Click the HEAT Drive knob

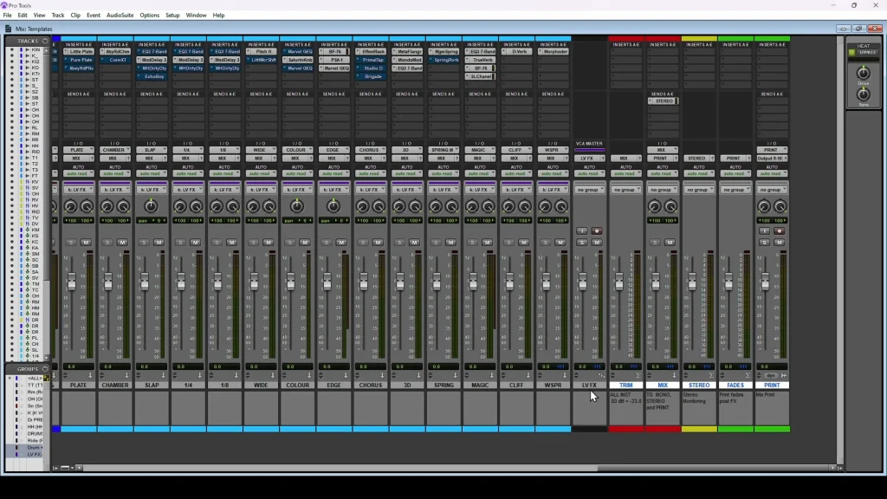pos(864,73)
